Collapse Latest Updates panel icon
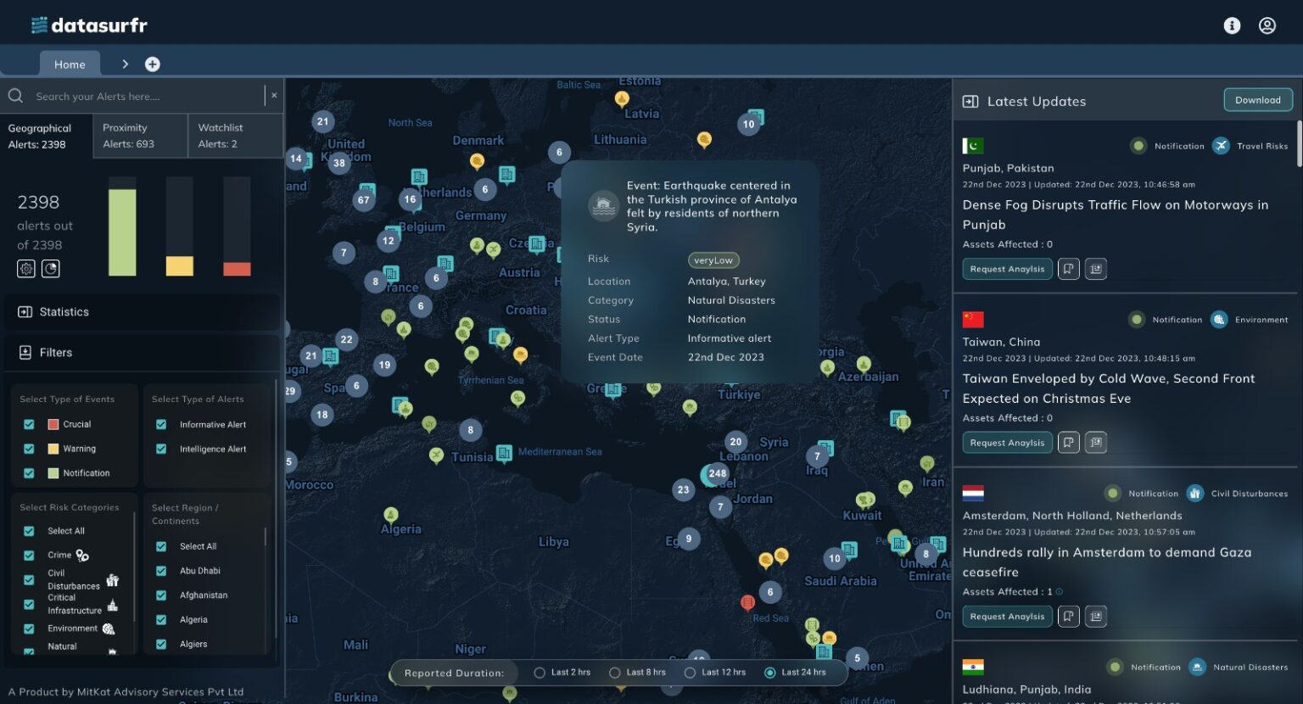The width and height of the screenshot is (1303, 704). tap(970, 102)
